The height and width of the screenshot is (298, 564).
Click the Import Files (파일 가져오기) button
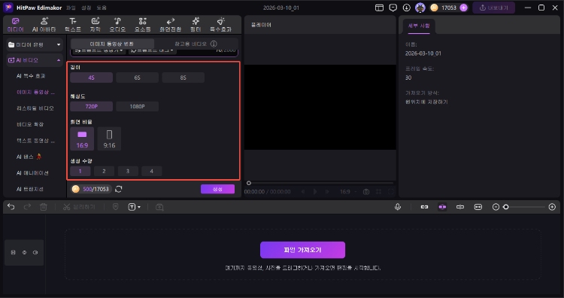pos(302,250)
